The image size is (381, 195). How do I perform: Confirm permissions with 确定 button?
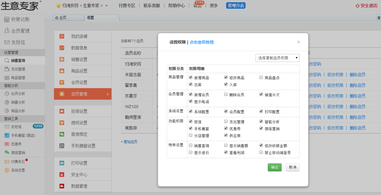pos(275,167)
